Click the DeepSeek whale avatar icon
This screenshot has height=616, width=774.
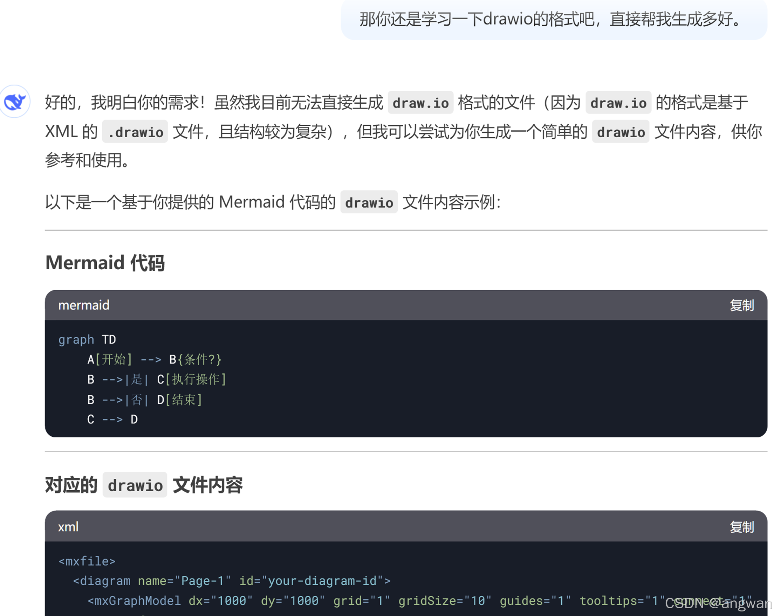[x=15, y=102]
